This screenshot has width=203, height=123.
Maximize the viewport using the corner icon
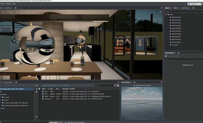160,12
